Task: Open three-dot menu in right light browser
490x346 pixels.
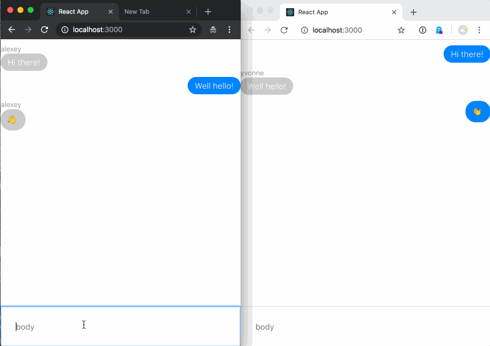Action: [479, 30]
